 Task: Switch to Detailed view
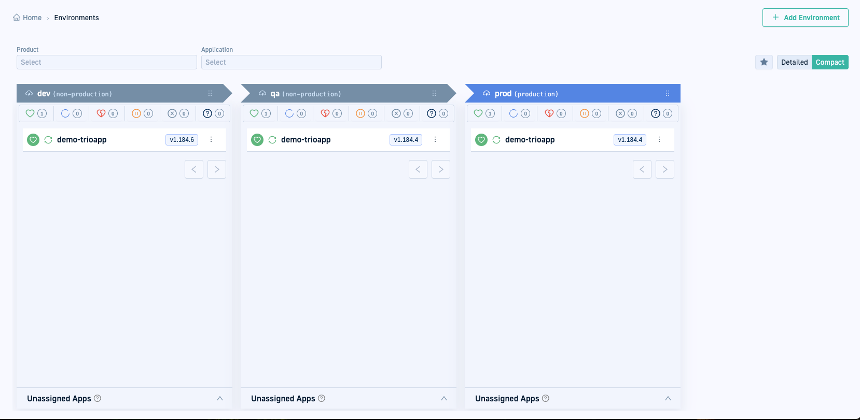point(794,62)
